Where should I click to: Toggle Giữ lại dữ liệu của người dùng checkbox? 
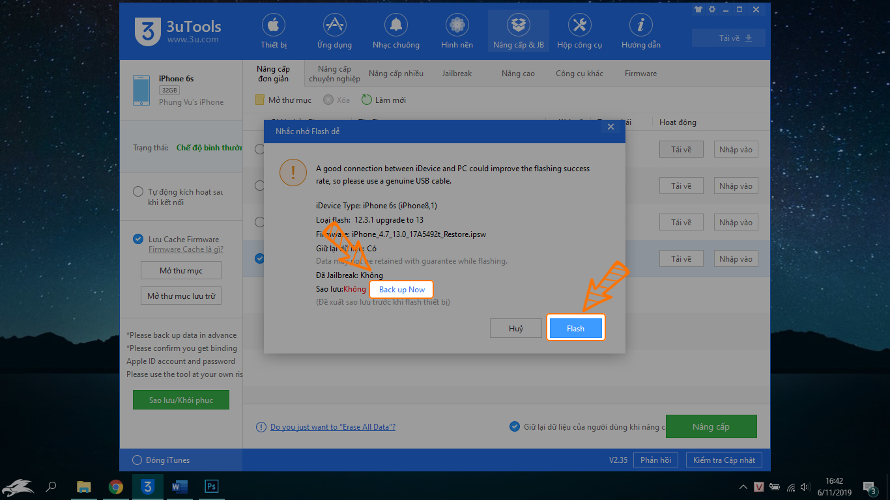513,426
